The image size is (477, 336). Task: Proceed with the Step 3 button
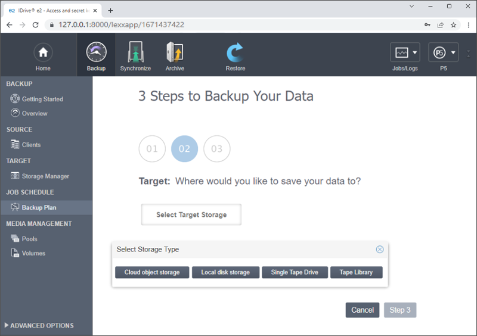tap(400, 310)
